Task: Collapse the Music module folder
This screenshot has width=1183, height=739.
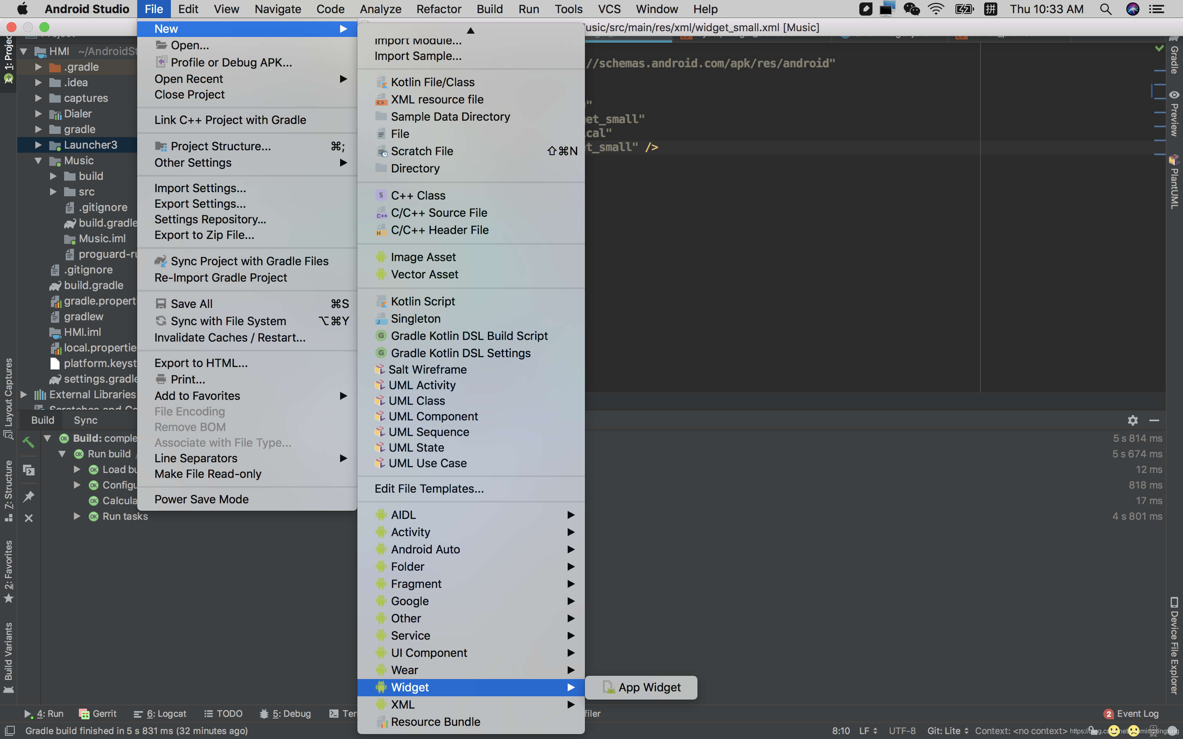Action: pyautogui.click(x=38, y=160)
